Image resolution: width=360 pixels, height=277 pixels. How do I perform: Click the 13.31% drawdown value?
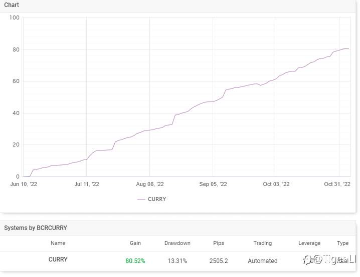(177, 260)
